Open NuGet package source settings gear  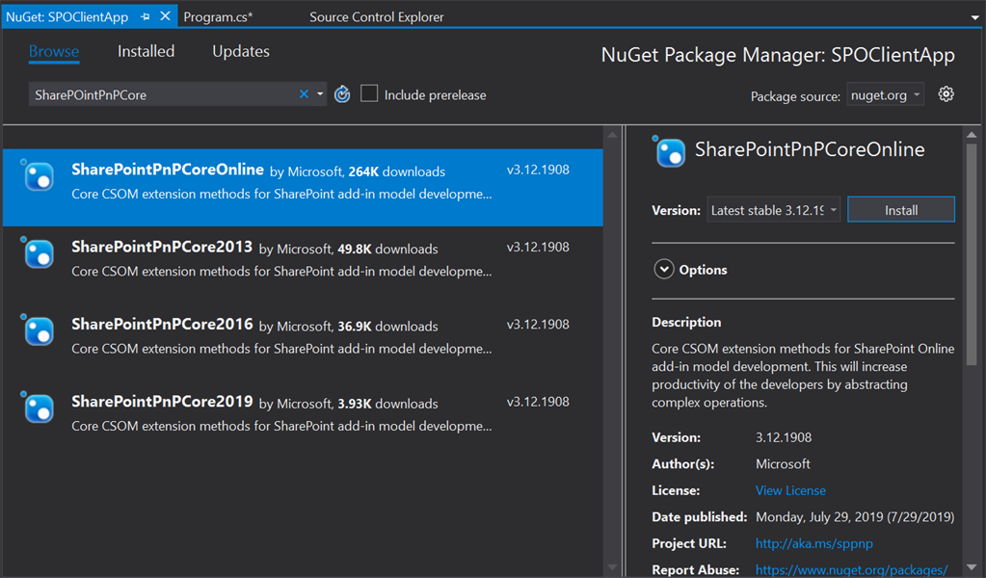(946, 94)
